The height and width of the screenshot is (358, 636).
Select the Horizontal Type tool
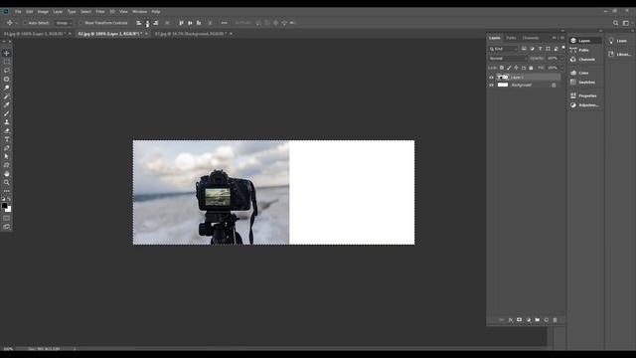click(x=7, y=139)
